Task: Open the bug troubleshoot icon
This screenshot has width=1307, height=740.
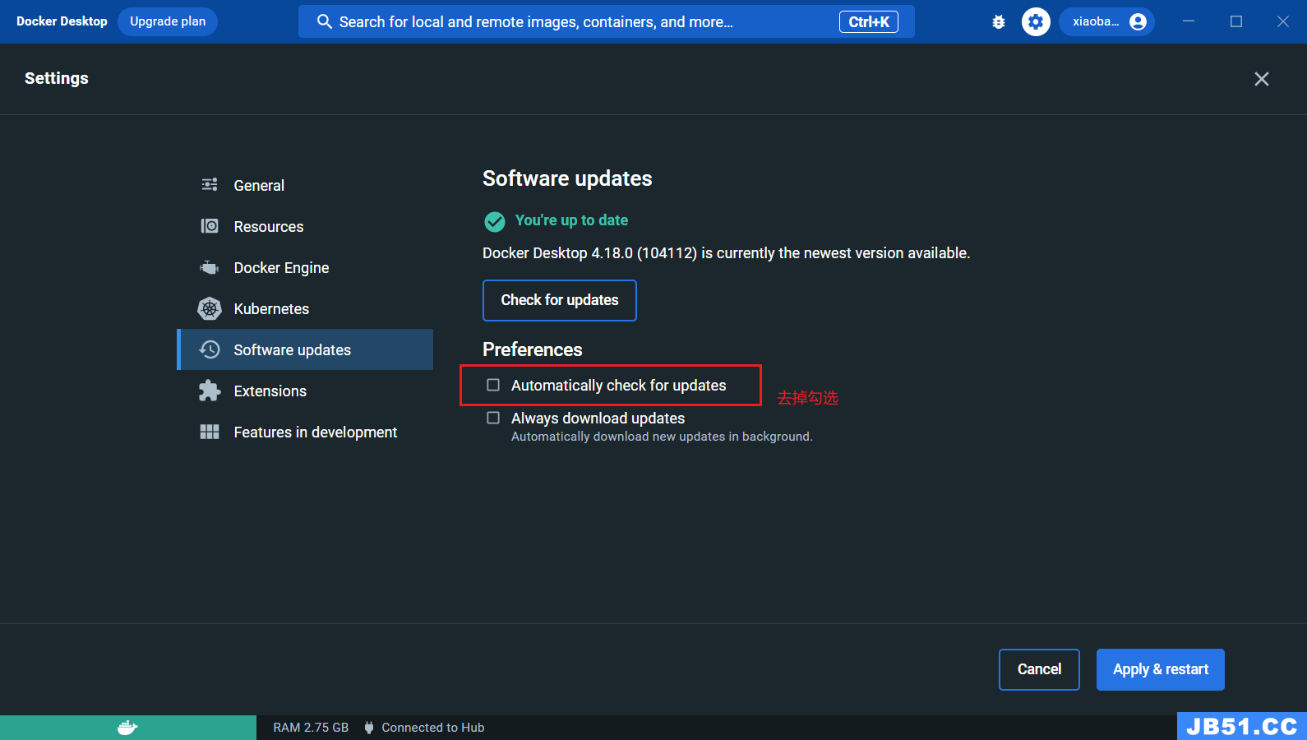Action: 999,22
